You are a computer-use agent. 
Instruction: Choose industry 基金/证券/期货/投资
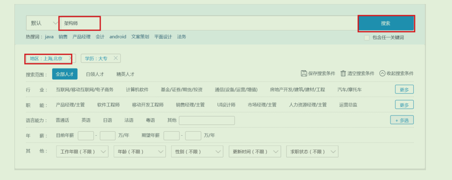[182, 90]
